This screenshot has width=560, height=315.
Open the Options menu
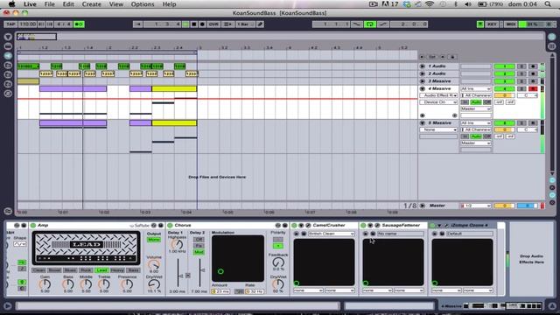(143, 4)
